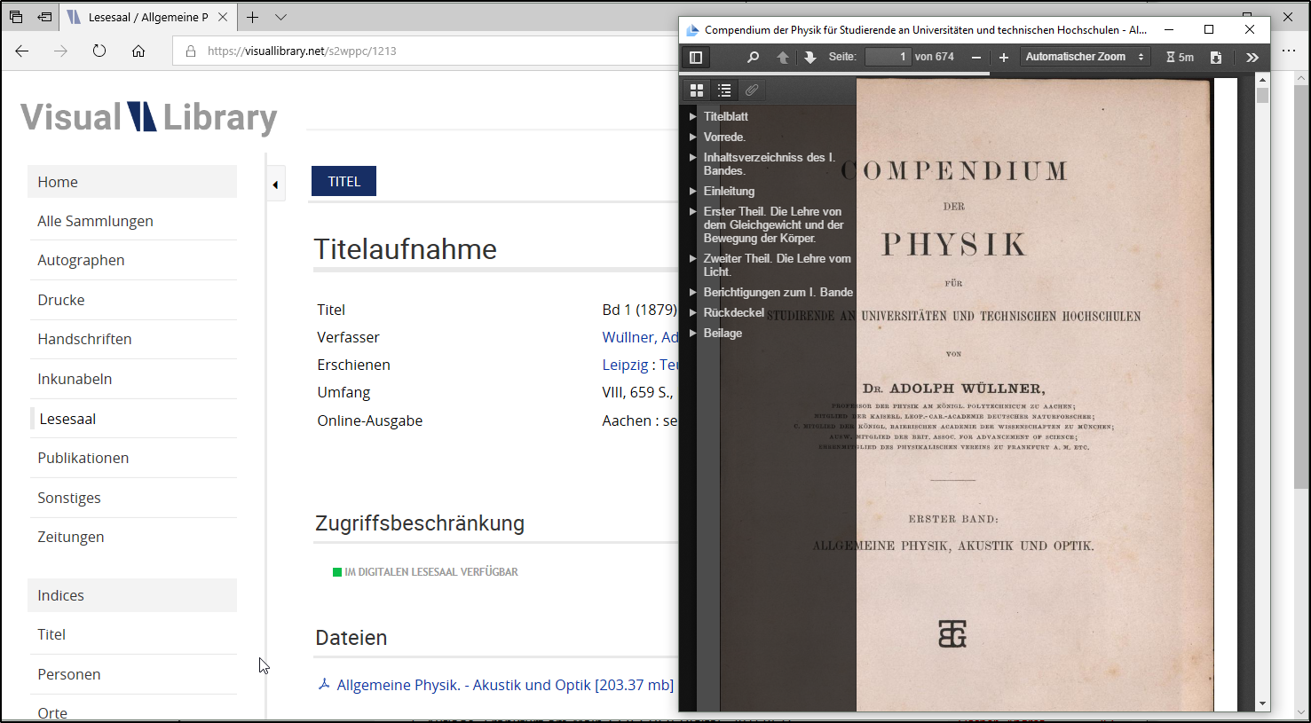Click the Leipzig place link
The image size is (1311, 723).
(625, 365)
